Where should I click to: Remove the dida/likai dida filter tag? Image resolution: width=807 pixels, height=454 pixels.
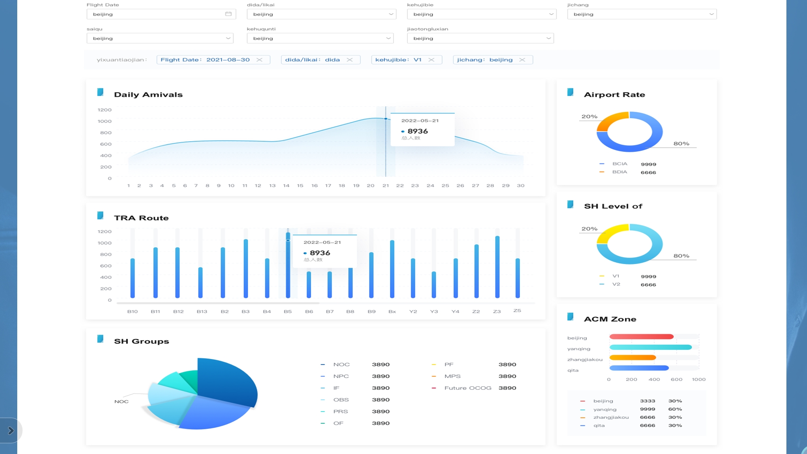click(349, 60)
